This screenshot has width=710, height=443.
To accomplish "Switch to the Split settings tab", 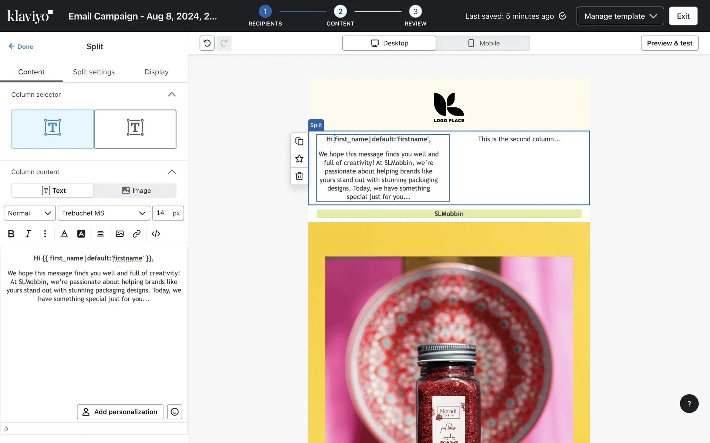I will click(94, 72).
